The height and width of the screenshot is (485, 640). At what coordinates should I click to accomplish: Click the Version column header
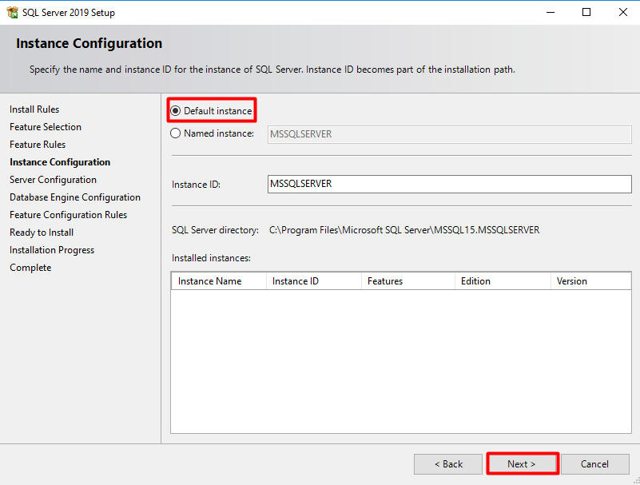591,281
